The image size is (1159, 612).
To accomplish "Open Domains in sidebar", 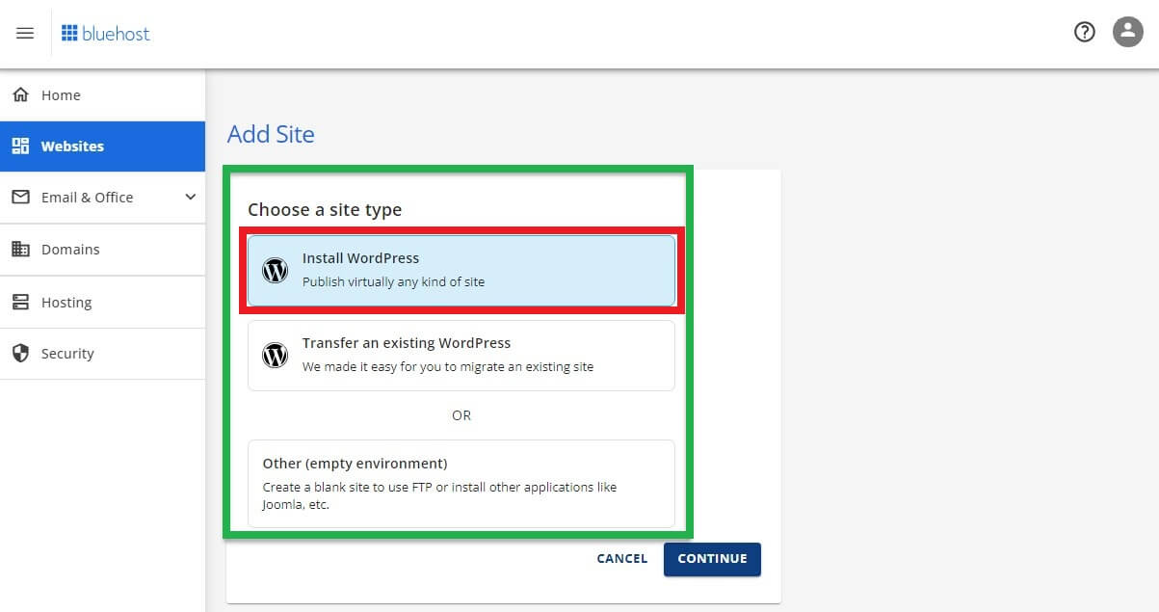I will pyautogui.click(x=102, y=249).
